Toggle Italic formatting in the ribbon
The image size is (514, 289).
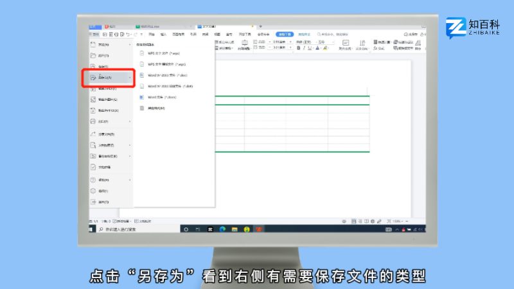[303, 48]
